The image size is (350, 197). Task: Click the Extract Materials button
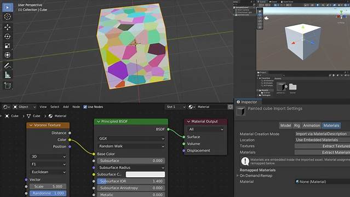pos(322,152)
